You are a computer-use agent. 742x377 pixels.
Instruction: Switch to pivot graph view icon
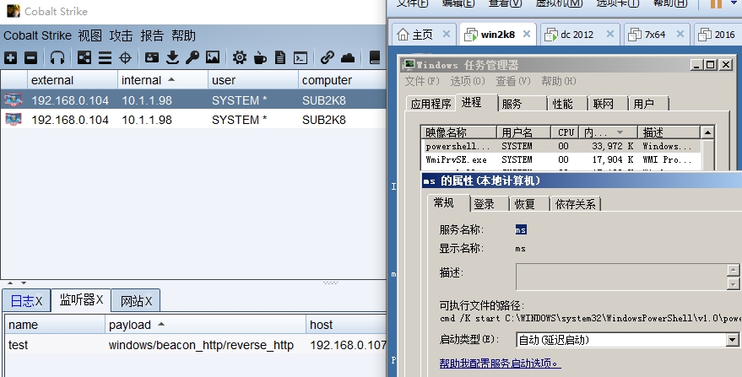84,58
